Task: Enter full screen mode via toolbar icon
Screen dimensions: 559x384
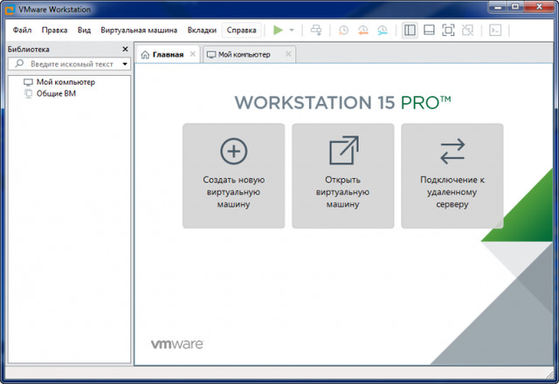Action: (x=448, y=30)
